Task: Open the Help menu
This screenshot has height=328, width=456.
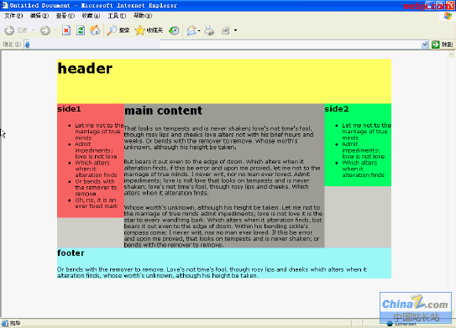Action: 143,16
